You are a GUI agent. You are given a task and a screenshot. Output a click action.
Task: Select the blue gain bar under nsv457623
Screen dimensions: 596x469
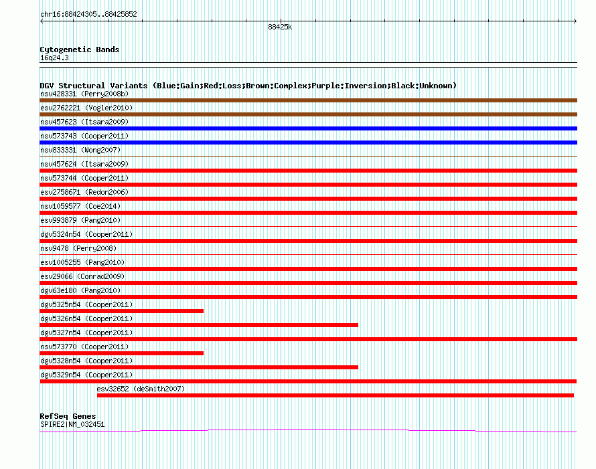[308, 128]
